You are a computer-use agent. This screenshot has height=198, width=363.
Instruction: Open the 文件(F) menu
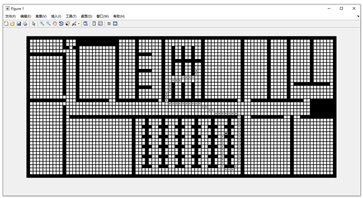10,16
